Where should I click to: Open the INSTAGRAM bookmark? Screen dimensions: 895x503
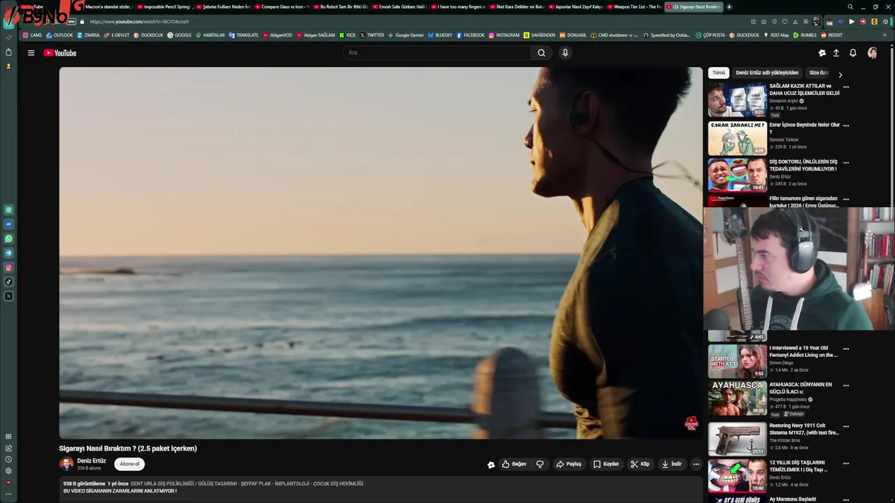504,35
